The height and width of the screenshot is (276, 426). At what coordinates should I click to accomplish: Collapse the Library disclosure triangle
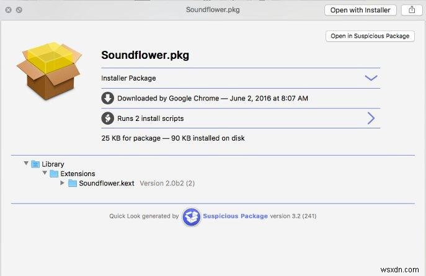pos(26,164)
